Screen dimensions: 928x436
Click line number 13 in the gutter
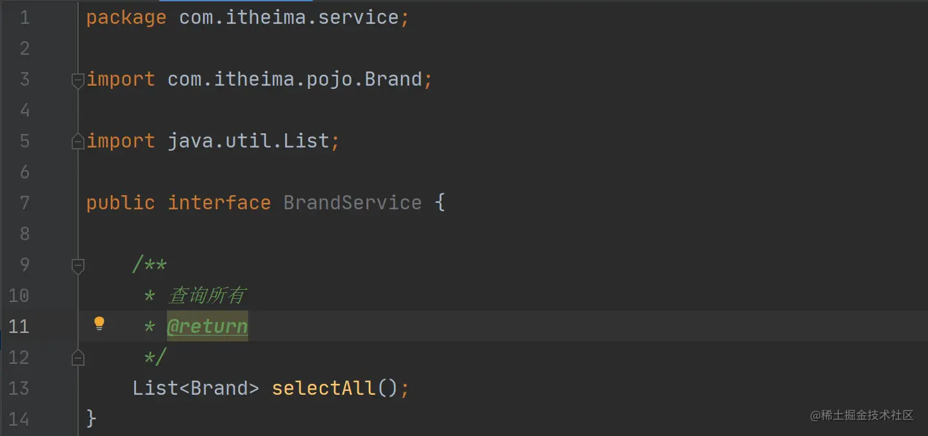[19, 388]
